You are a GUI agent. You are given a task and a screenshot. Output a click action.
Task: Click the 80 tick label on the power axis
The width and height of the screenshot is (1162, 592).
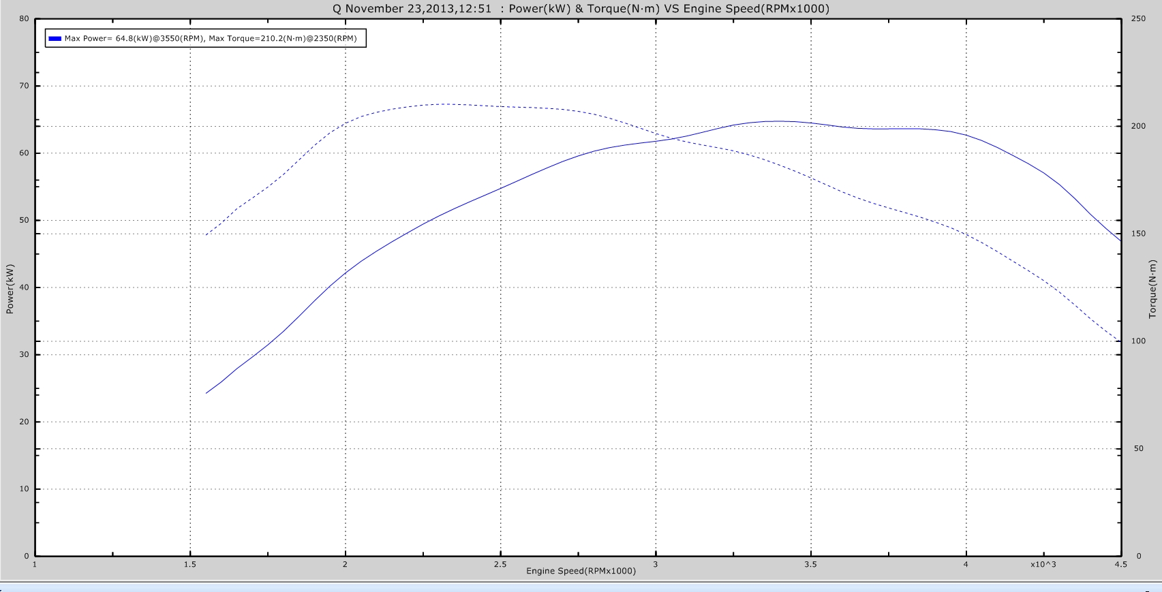point(24,18)
